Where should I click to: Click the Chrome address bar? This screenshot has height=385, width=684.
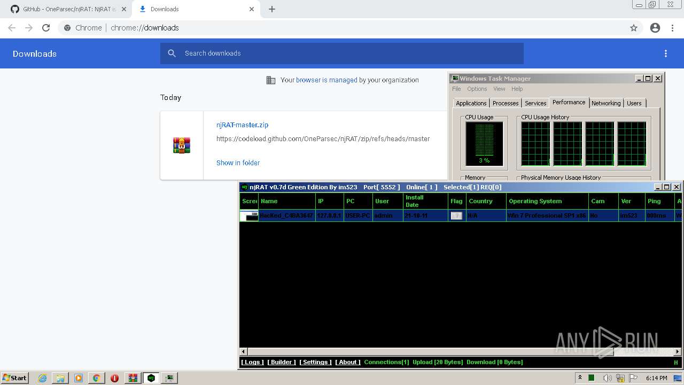pyautogui.click(x=342, y=28)
